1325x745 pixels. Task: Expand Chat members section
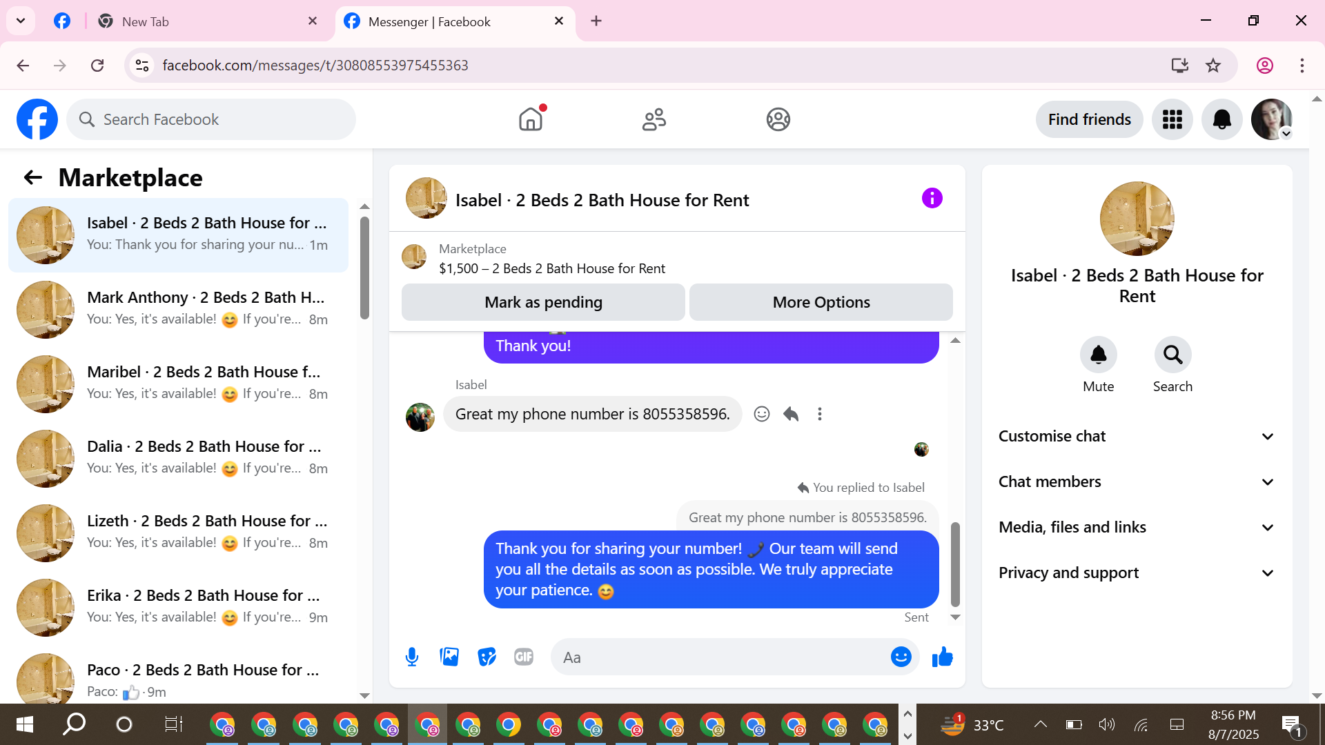[x=1137, y=482]
